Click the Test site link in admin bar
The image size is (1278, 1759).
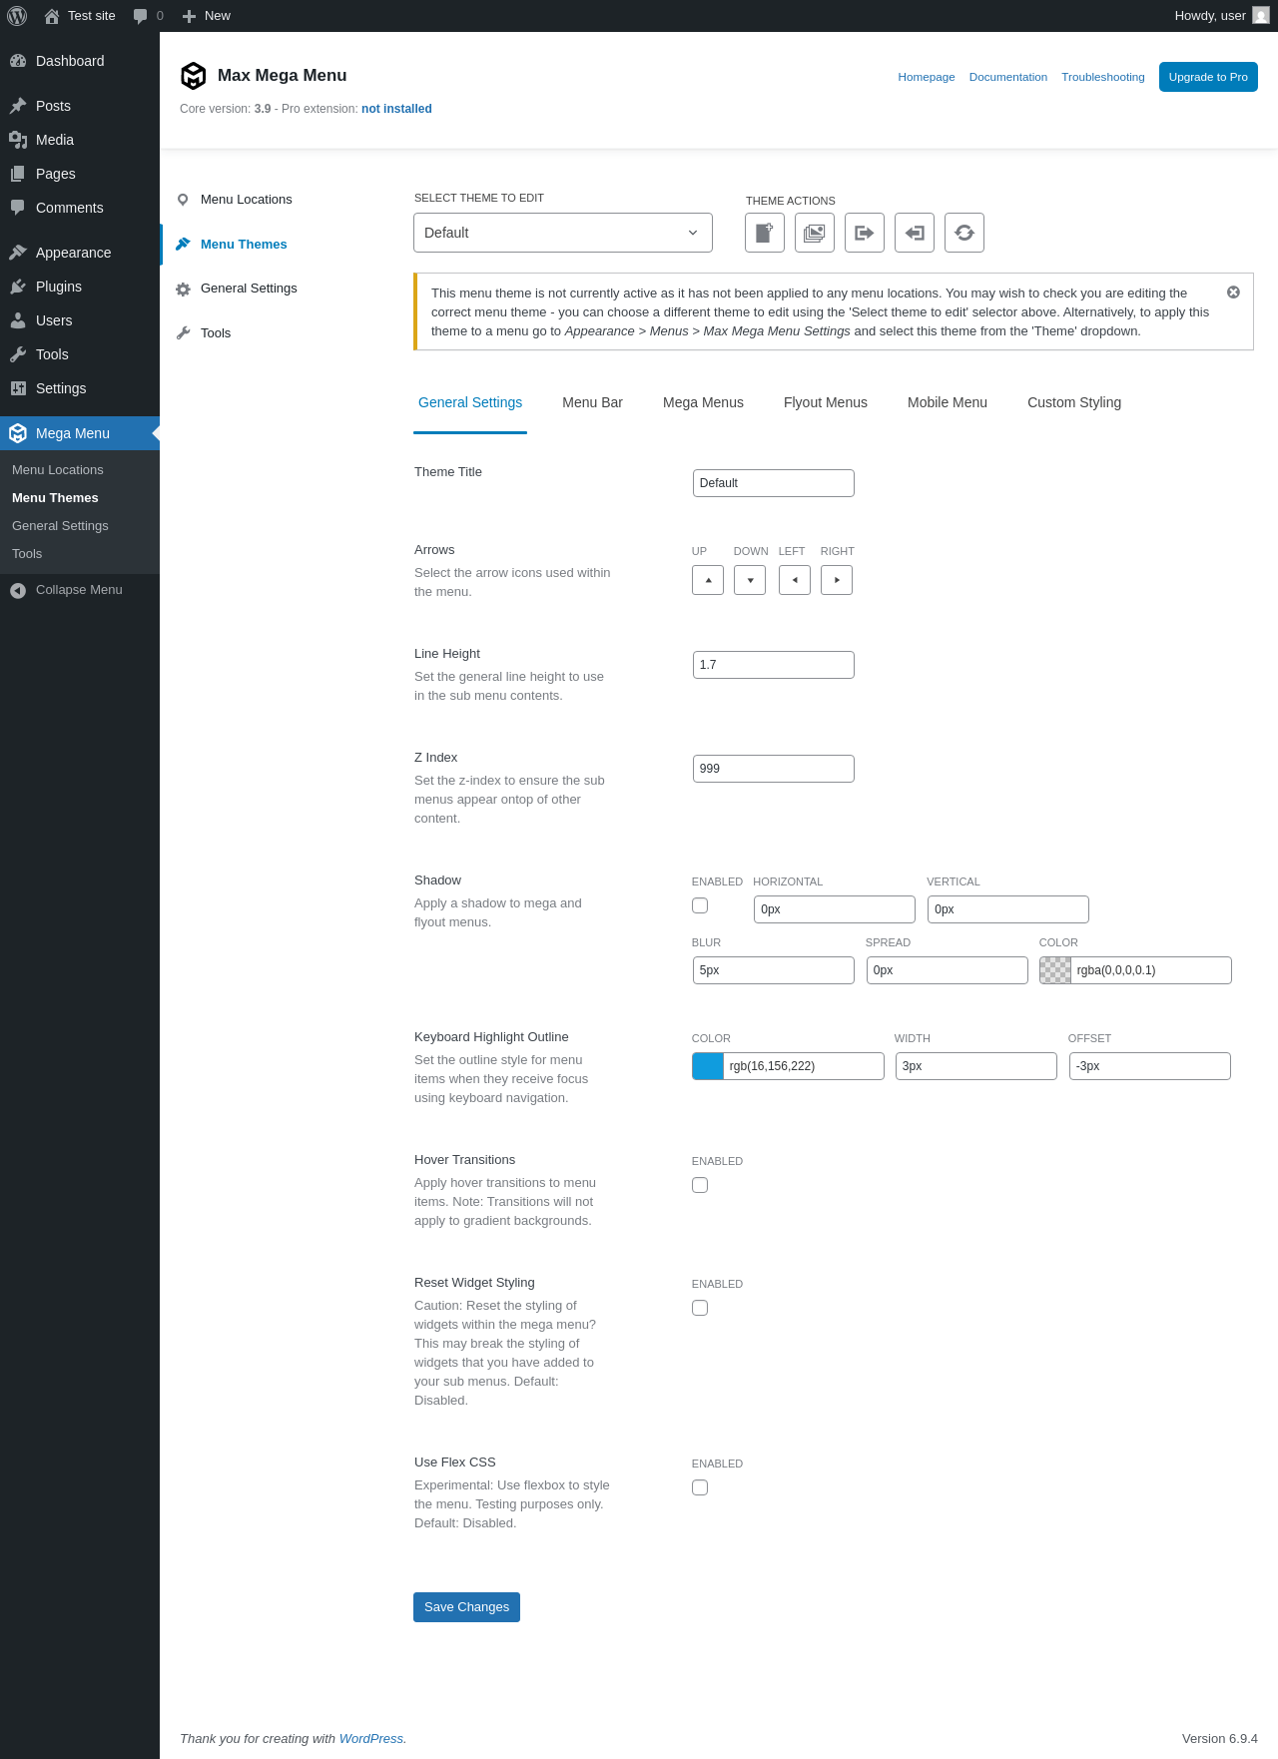(x=80, y=16)
